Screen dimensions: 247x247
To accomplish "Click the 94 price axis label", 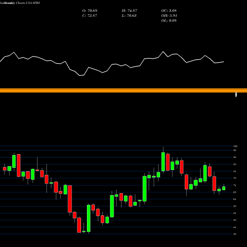I will click(x=235, y=157).
